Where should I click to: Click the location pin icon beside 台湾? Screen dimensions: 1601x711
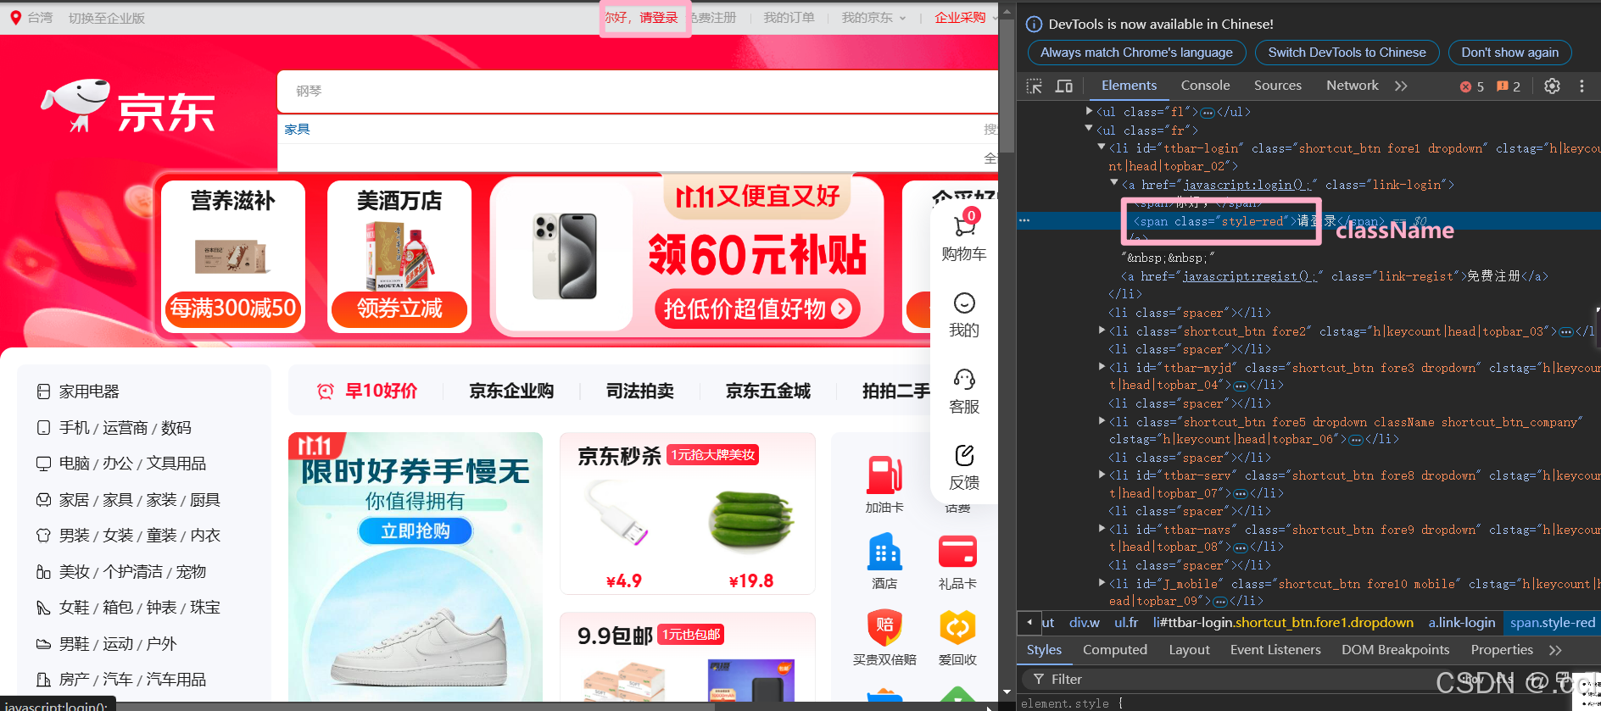(x=15, y=17)
